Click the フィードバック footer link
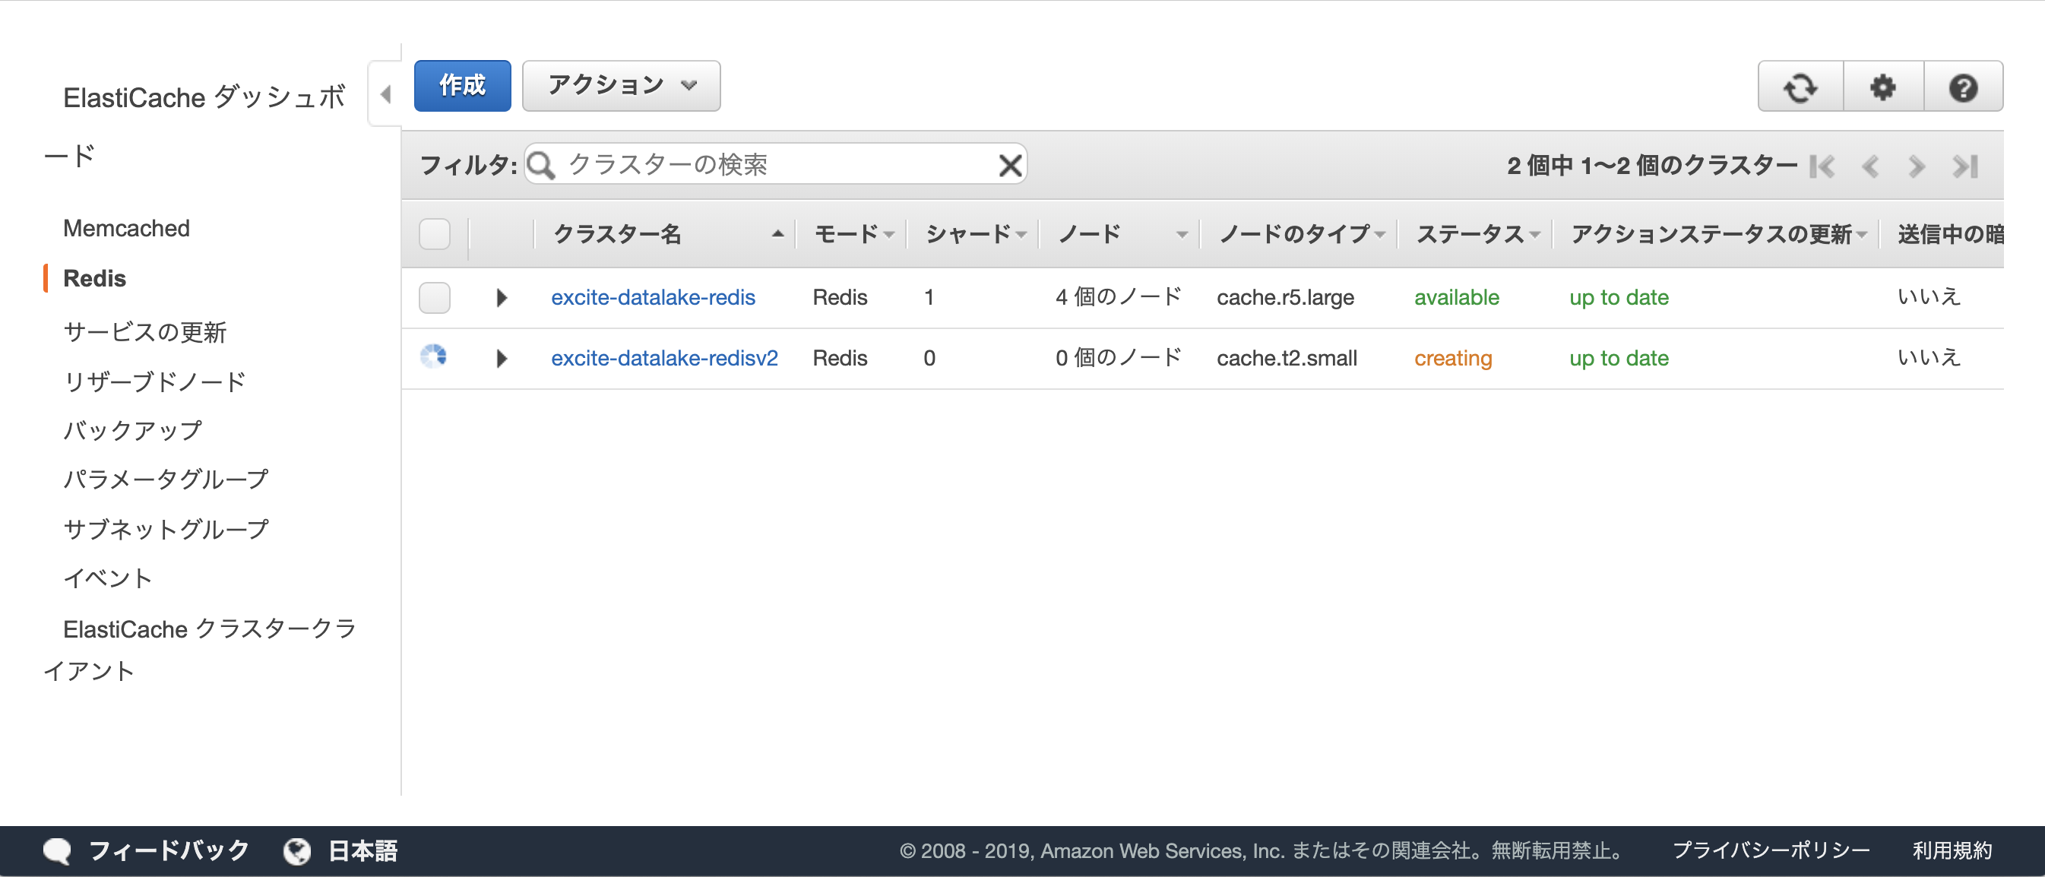This screenshot has height=877, width=2045. point(168,851)
